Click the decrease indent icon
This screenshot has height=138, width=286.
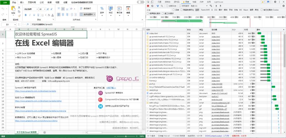tap(71, 15)
